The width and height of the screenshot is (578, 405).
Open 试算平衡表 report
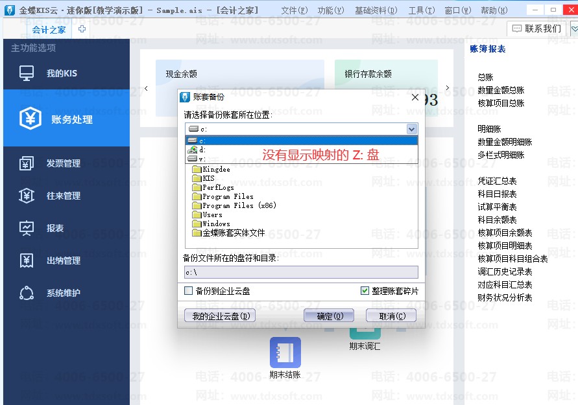tap(497, 207)
